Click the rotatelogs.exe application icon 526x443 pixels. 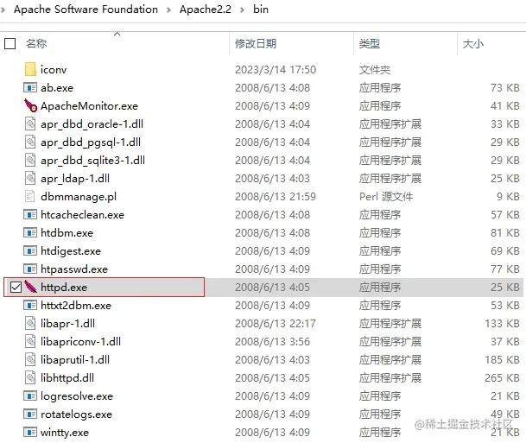click(30, 415)
